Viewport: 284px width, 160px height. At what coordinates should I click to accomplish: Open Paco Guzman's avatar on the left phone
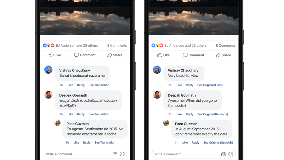click(x=58, y=123)
